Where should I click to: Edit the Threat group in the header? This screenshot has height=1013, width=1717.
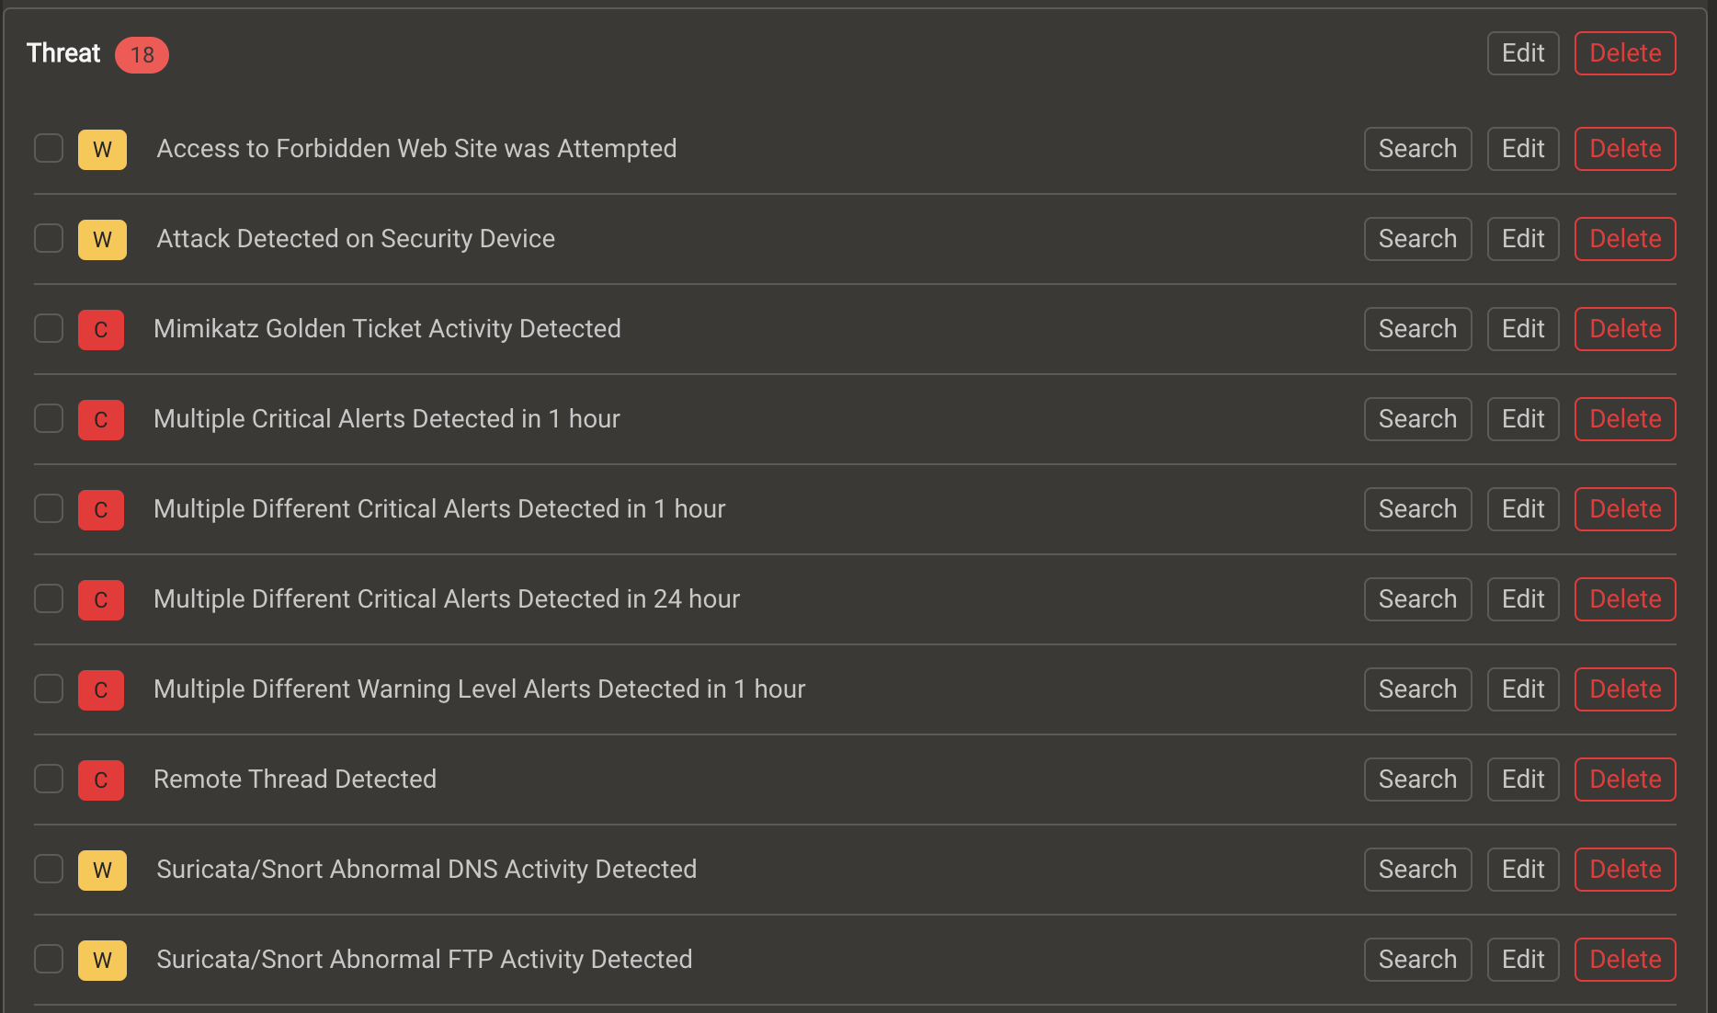pos(1523,53)
